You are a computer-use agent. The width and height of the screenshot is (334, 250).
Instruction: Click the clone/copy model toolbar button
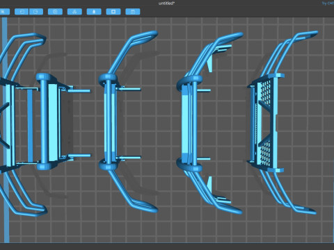pyautogui.click(x=55, y=12)
